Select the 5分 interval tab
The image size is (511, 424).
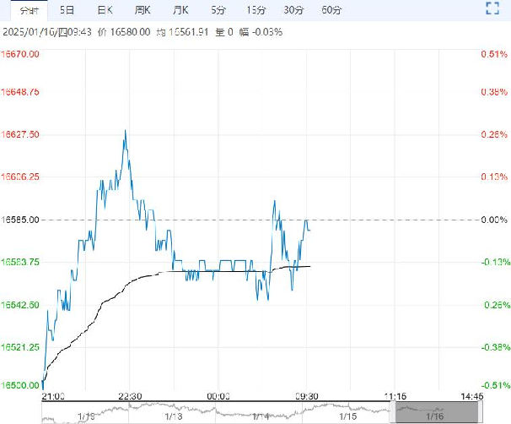click(x=218, y=10)
